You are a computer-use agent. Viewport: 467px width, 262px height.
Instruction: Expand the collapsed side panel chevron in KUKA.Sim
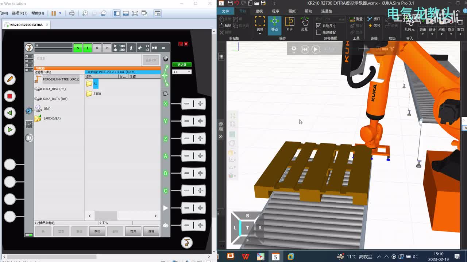(x=221, y=136)
